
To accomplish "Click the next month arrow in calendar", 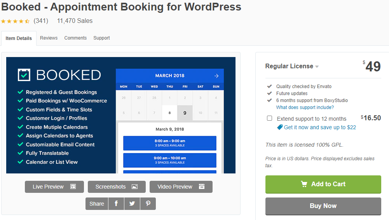I will click(216, 76).
